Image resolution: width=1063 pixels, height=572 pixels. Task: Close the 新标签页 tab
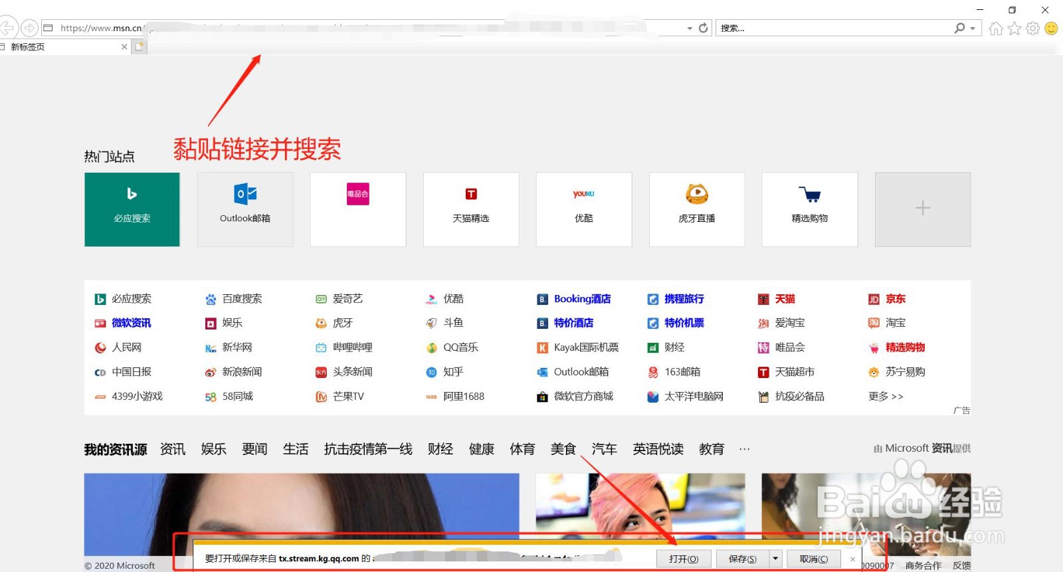pyautogui.click(x=124, y=47)
